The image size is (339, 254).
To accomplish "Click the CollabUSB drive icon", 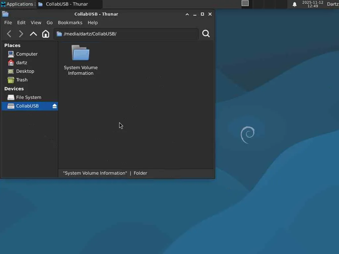I will click(11, 106).
